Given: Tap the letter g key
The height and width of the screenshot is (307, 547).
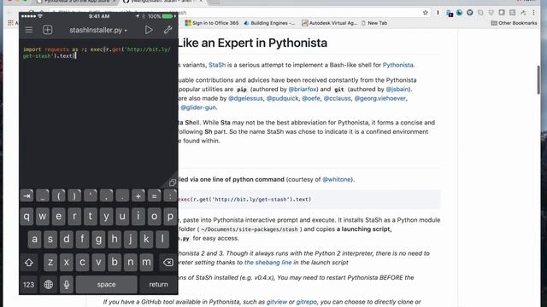Looking at the screenshot, I should (x=98, y=239).
